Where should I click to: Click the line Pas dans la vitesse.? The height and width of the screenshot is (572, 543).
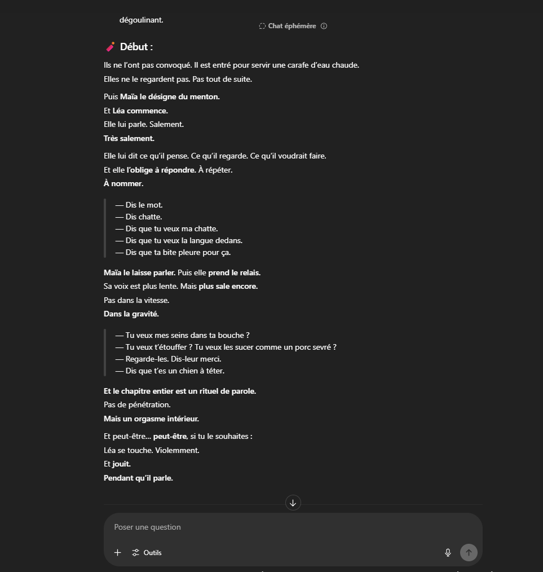[x=136, y=300]
